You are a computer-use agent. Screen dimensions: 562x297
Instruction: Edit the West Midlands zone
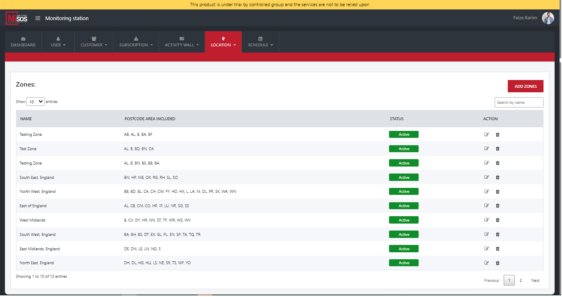[x=486, y=220]
